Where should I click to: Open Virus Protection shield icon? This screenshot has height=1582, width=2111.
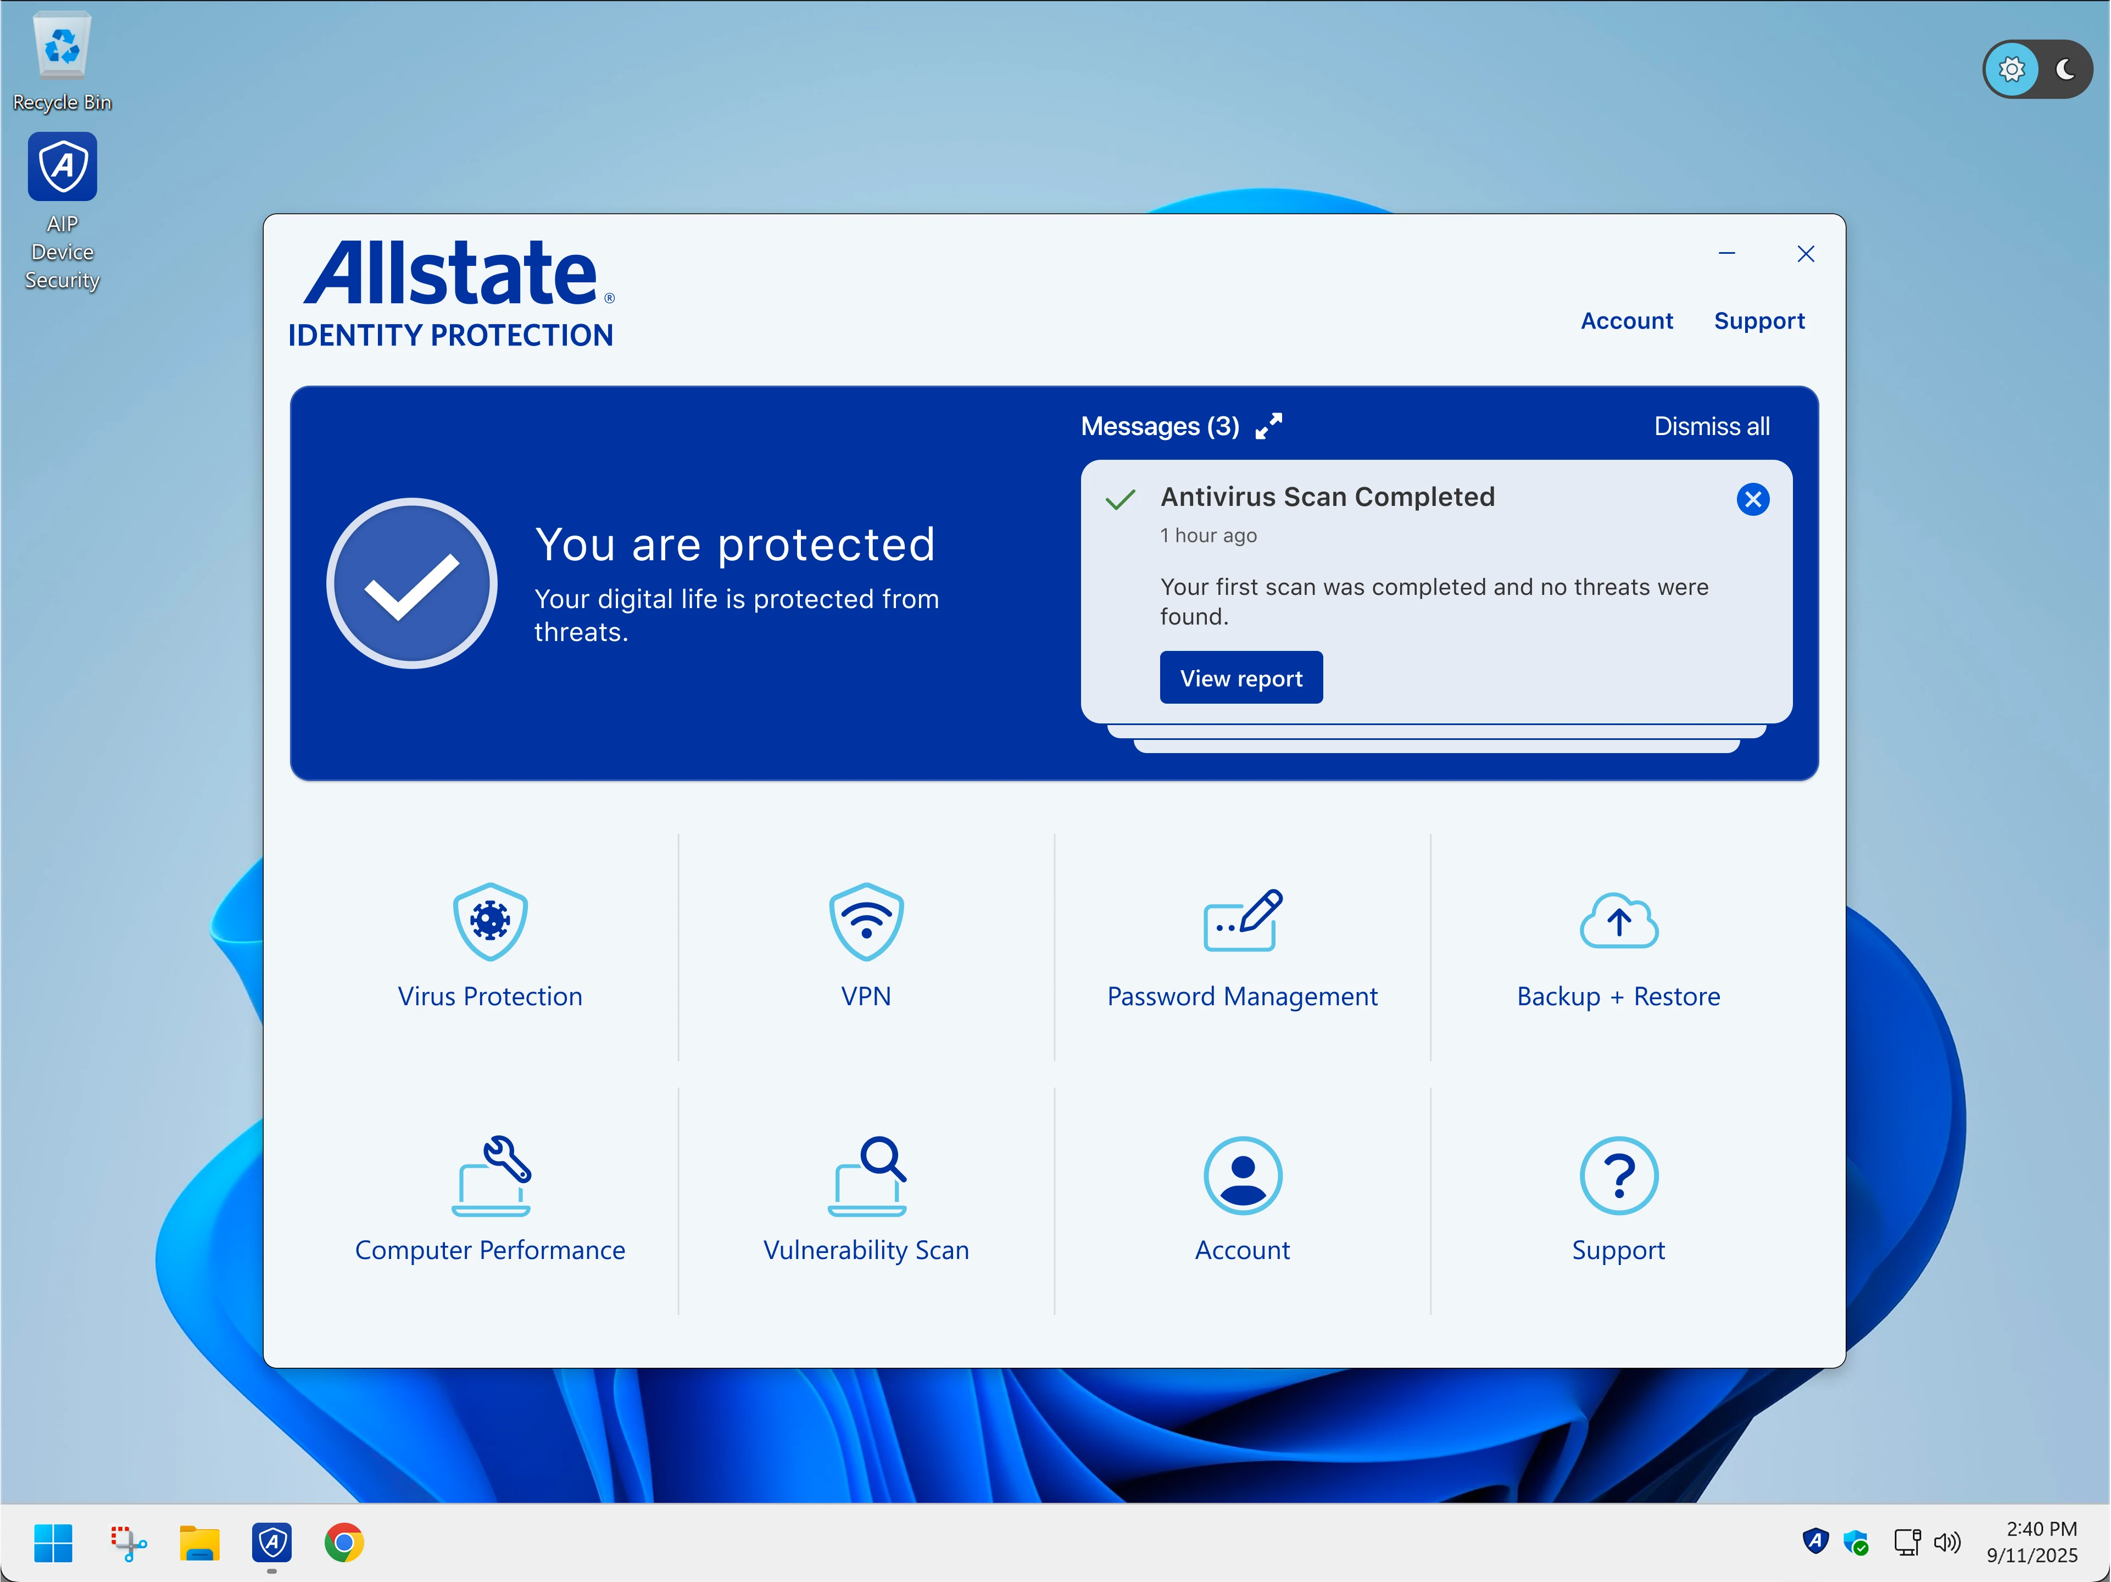click(x=489, y=922)
